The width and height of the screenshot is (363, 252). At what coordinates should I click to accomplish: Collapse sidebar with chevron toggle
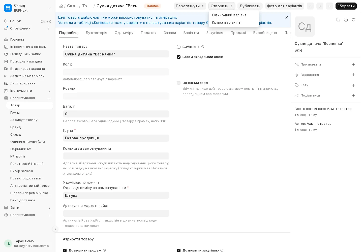55,229
